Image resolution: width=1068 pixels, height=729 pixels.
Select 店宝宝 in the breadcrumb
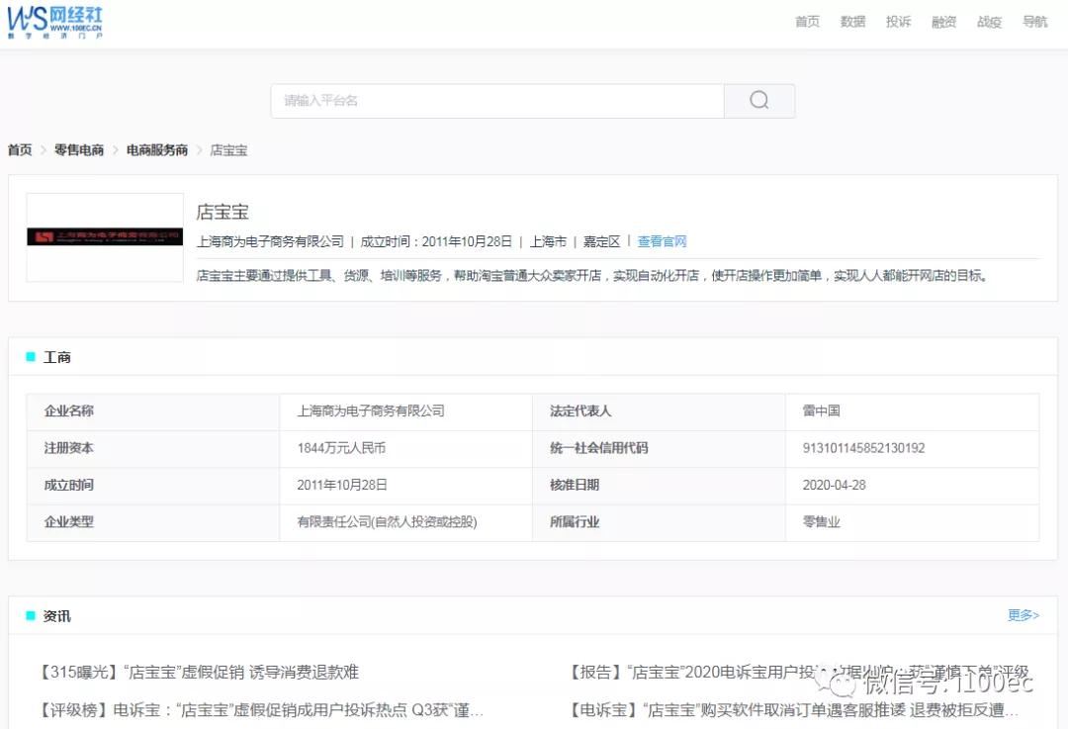click(228, 150)
